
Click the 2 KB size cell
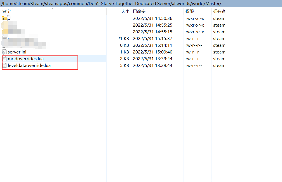124,59
